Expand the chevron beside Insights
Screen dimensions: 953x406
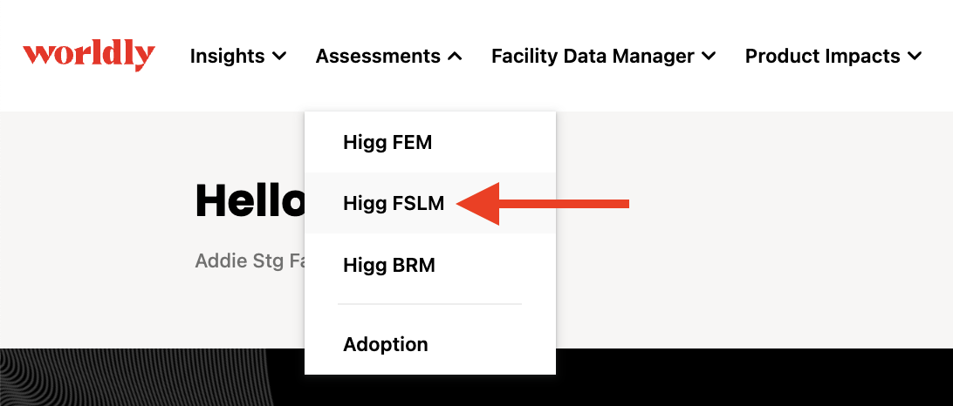[x=279, y=57]
